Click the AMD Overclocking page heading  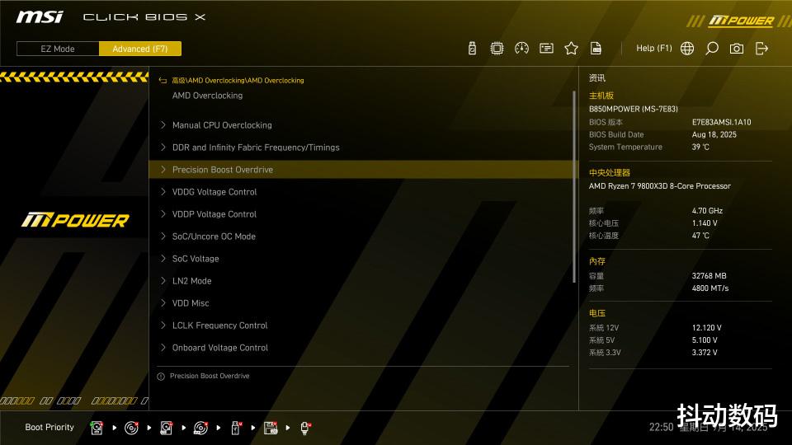point(207,96)
